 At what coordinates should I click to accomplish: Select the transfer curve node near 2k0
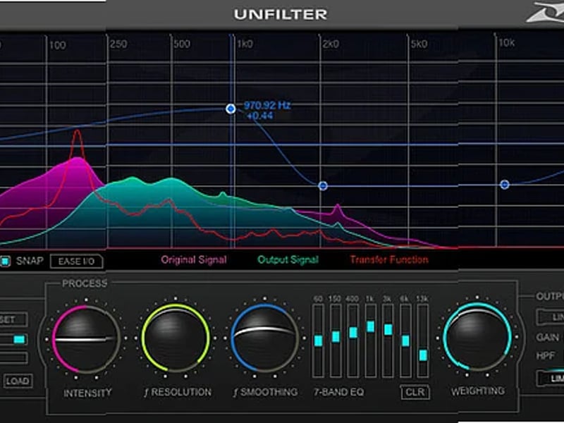[323, 184]
